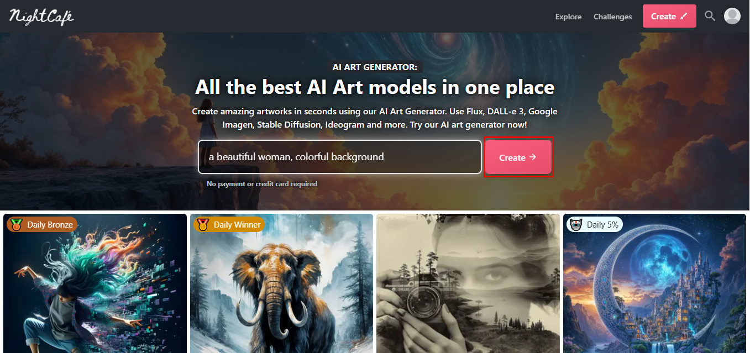750x353 pixels.
Task: Open the dancing woman artwork thumbnail
Action: tap(95, 283)
